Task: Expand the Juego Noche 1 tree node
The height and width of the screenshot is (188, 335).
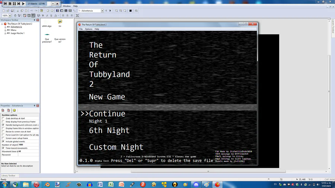Action: pyautogui.click(x=5, y=33)
